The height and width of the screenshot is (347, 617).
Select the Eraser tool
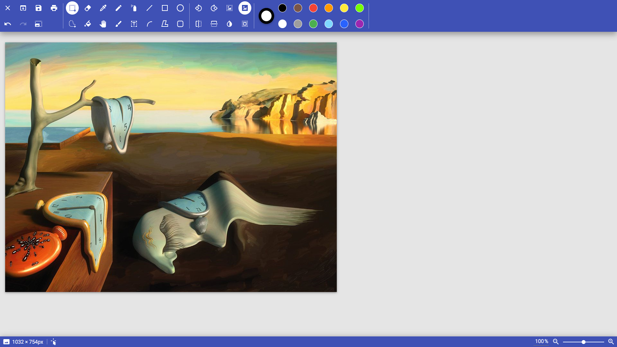[88, 8]
